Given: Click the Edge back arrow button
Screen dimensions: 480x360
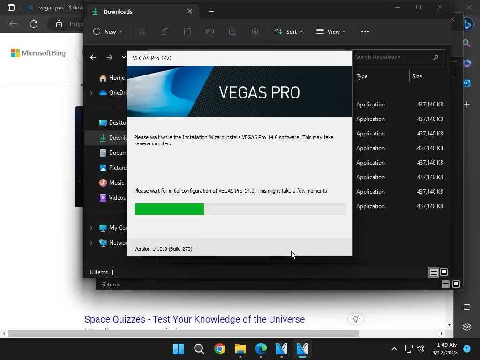Looking at the screenshot, I should 13,24.
